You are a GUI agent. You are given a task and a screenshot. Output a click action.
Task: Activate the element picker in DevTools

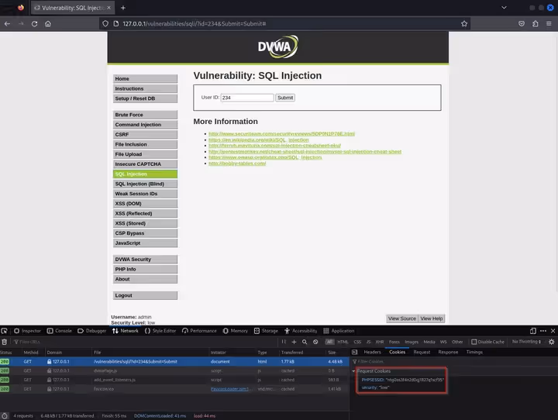point(4,331)
